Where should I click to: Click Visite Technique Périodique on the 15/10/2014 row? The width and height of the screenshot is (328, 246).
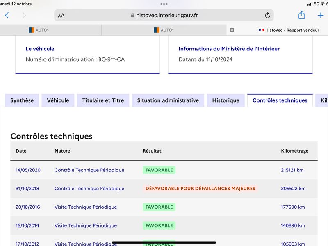pyautogui.click(x=86, y=225)
